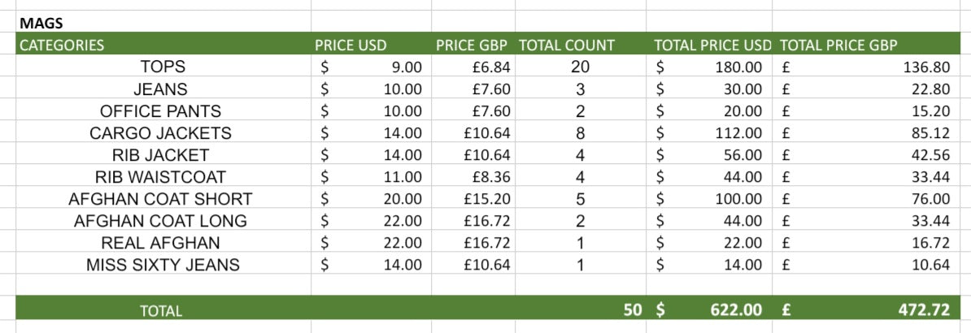Click the TOPS category cell
Image resolution: width=971 pixels, height=333 pixels.
point(163,67)
